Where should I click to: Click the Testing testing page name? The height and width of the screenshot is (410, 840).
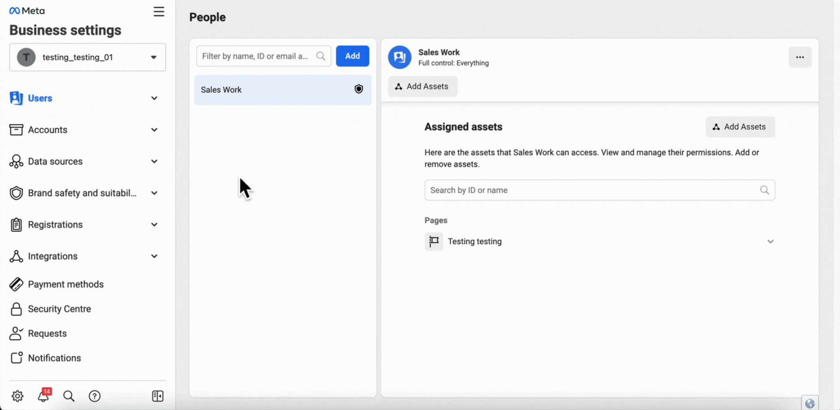475,242
